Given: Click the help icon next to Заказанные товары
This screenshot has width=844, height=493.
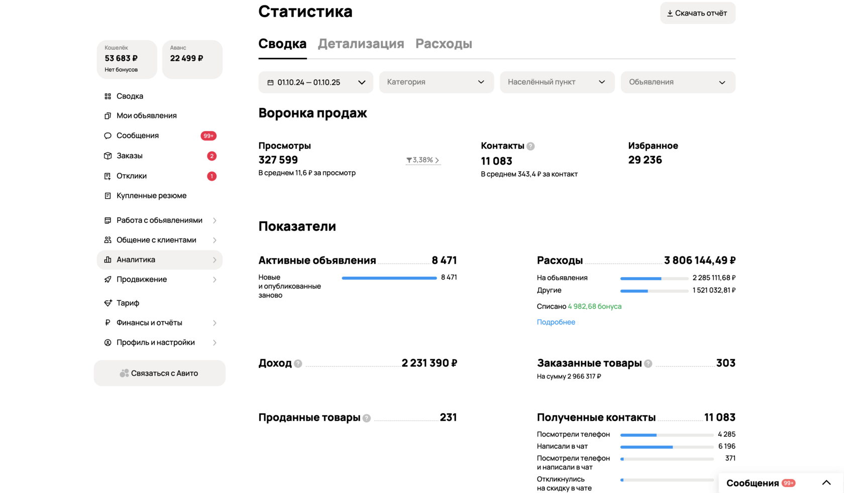Looking at the screenshot, I should [648, 363].
